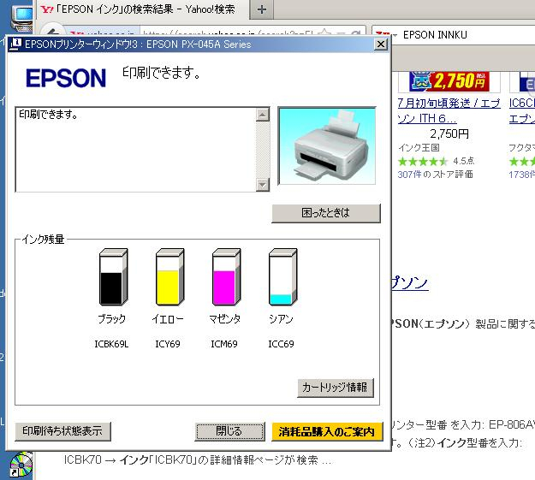The width and height of the screenshot is (535, 480).
Task: Select the EPSON インク search results tab
Action: click(x=146, y=10)
